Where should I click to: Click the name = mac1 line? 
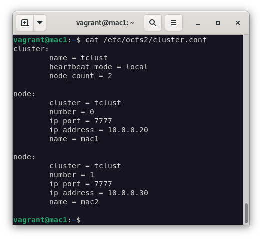74,139
